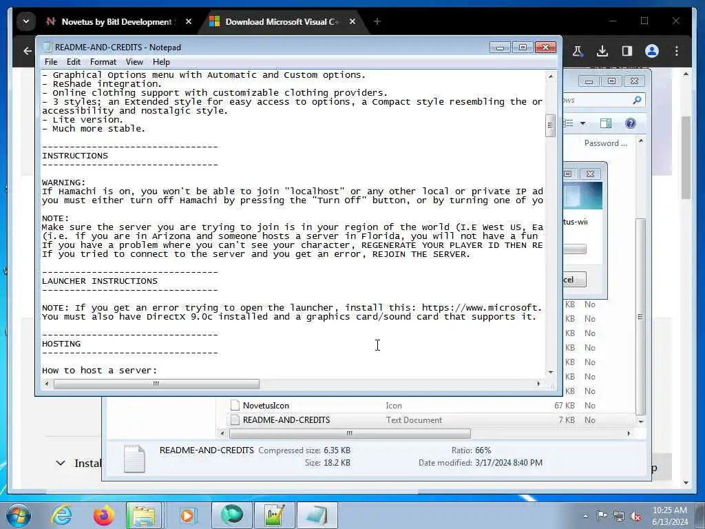The image size is (705, 529).
Task: Click the archive file list vertical scrollbar
Action: (640, 316)
